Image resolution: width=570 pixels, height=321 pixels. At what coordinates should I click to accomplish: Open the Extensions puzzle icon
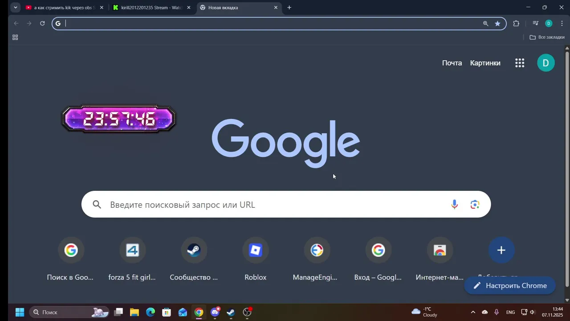tap(516, 24)
